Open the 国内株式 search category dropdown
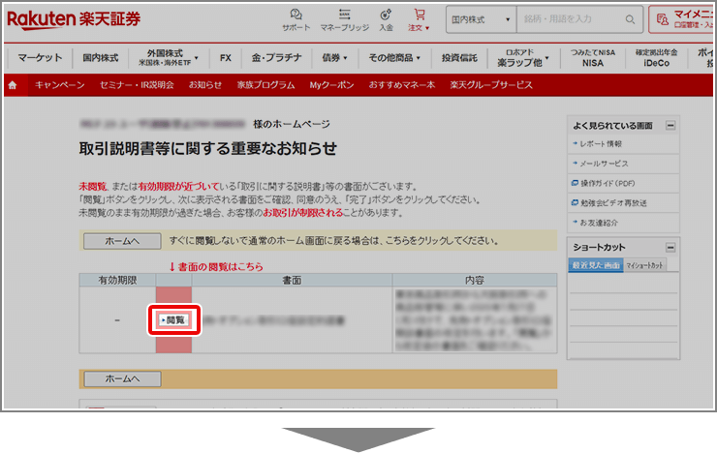Screen dimensions: 717x453 (x=481, y=19)
